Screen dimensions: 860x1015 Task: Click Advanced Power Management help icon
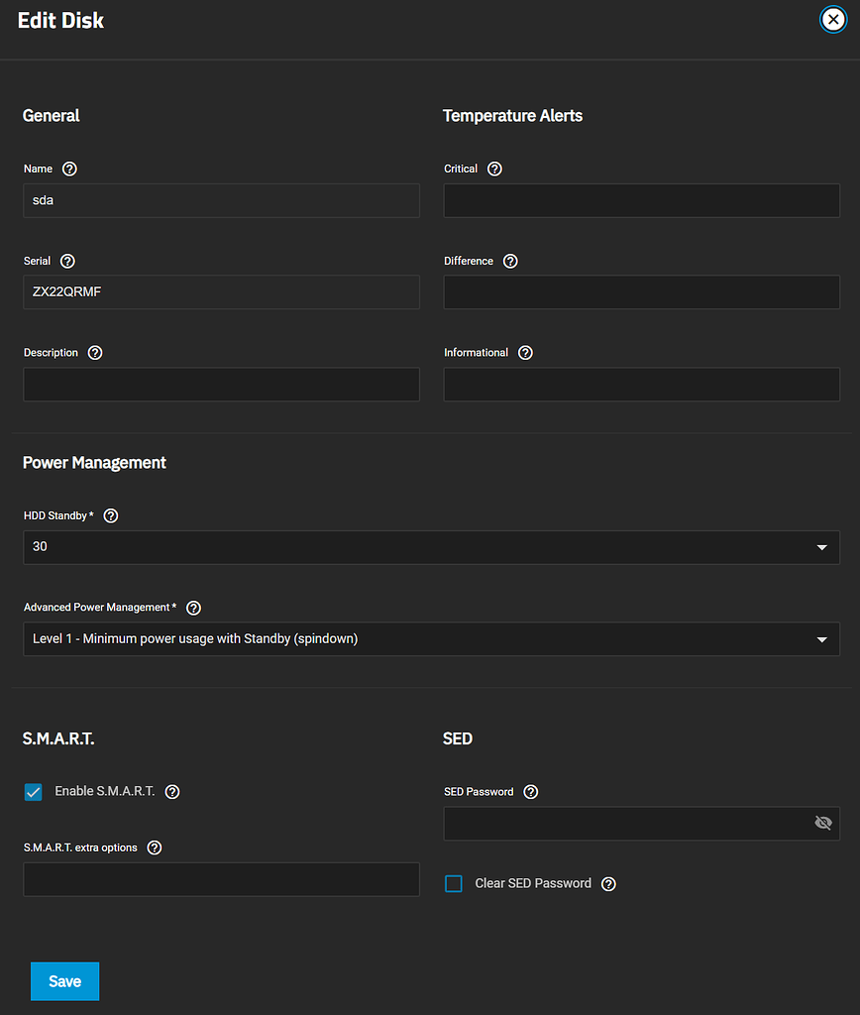pos(194,608)
